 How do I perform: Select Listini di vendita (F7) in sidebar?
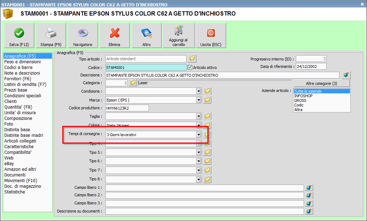point(25,85)
